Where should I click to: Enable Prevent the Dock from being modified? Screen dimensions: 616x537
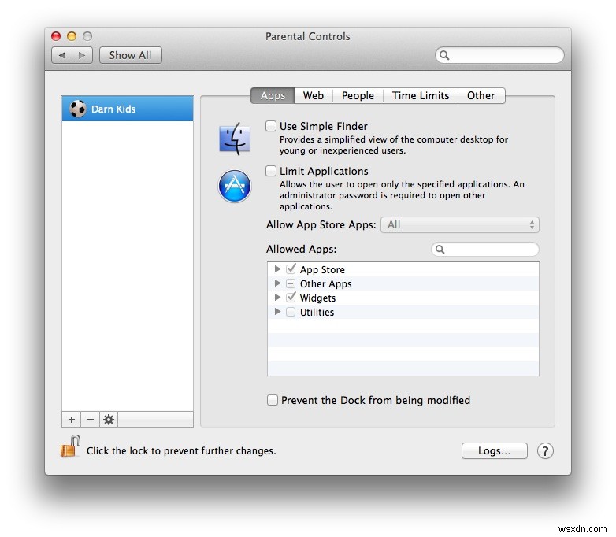click(273, 400)
